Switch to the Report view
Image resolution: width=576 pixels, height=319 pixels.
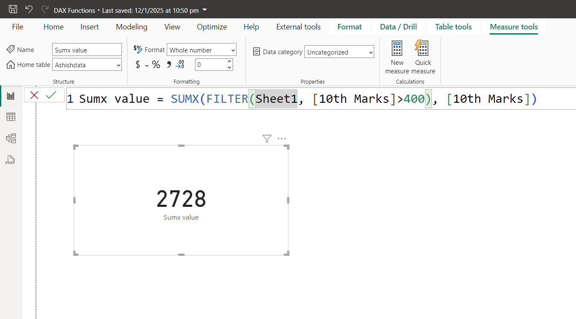pos(11,95)
